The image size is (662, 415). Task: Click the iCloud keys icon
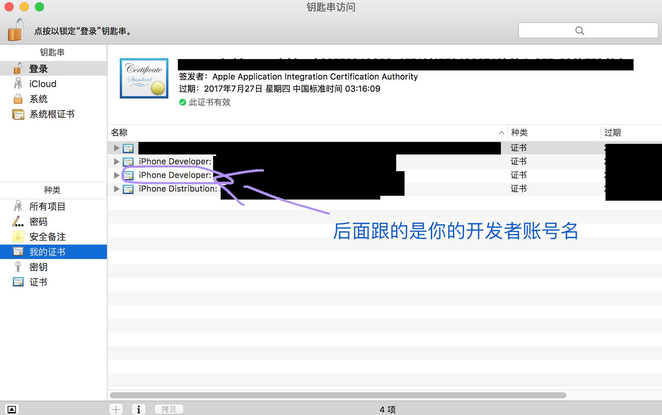tap(18, 84)
